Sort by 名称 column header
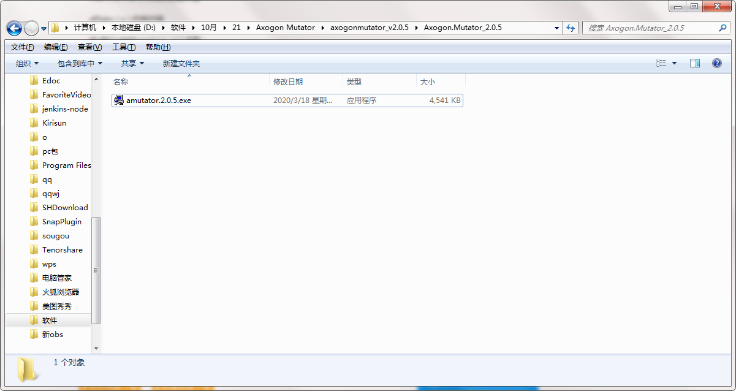The image size is (736, 391). (x=189, y=82)
